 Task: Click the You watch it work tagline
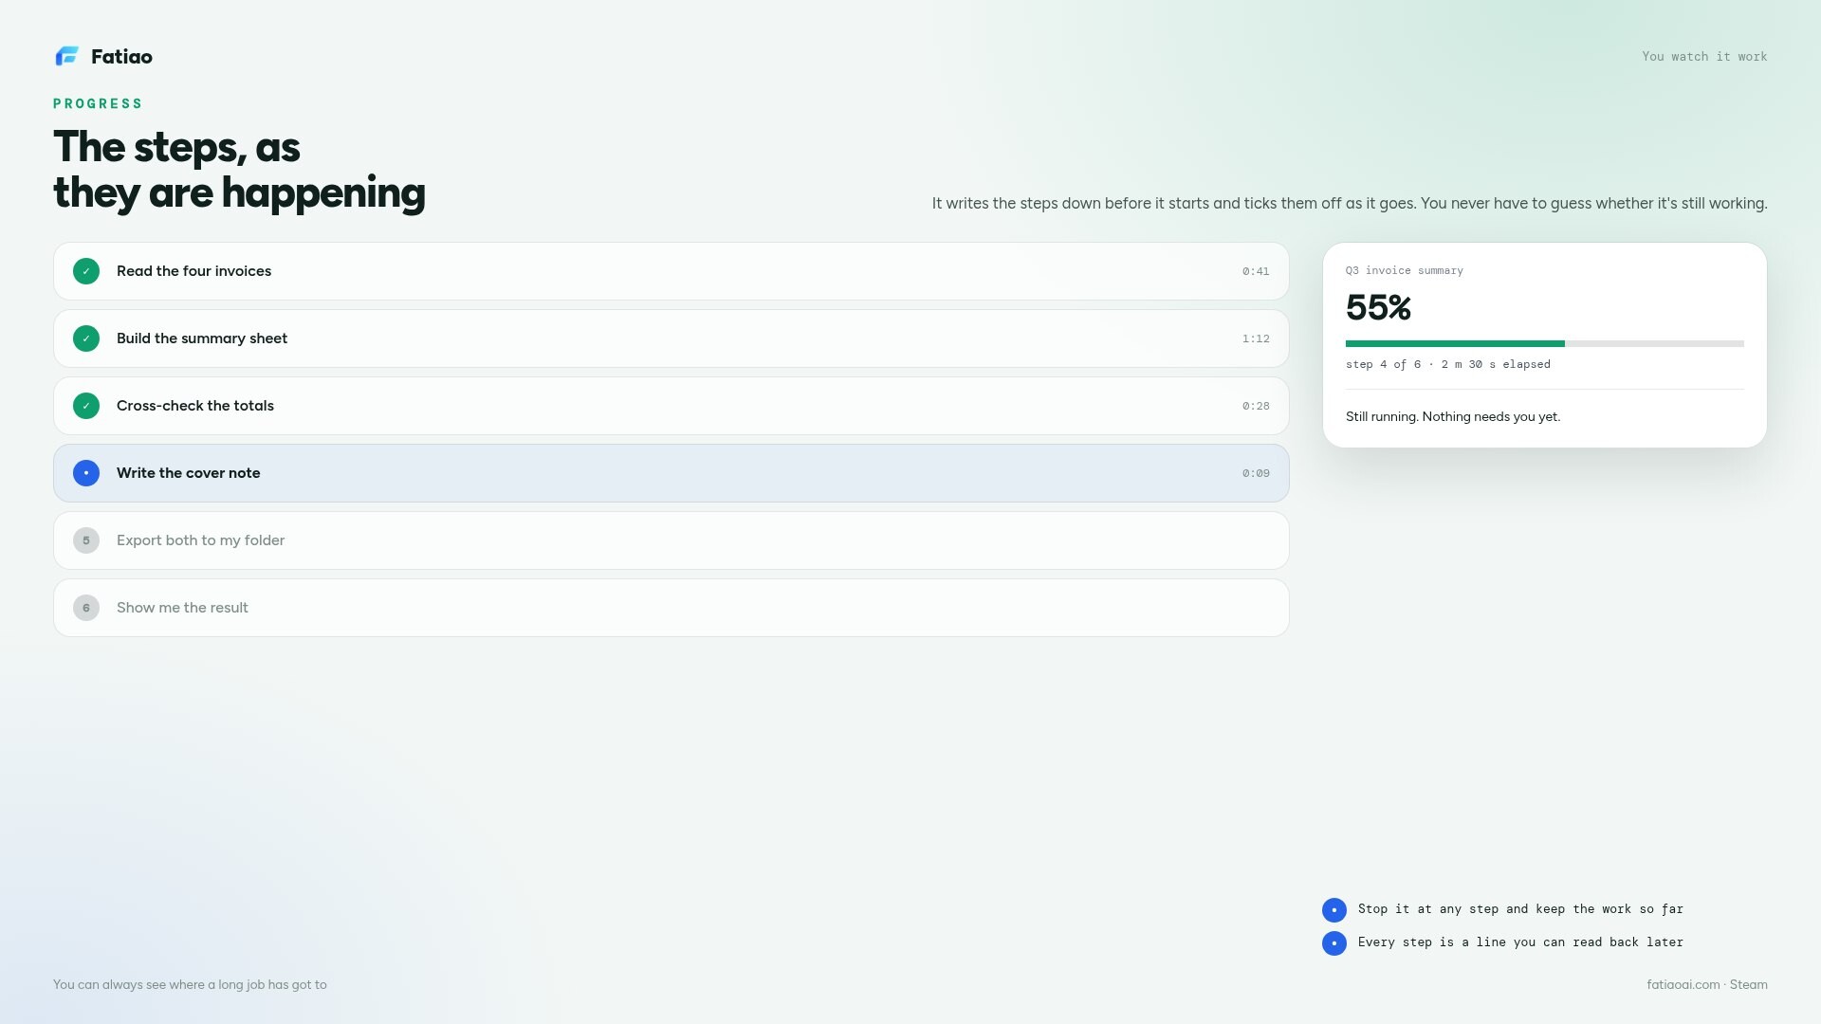(x=1704, y=57)
